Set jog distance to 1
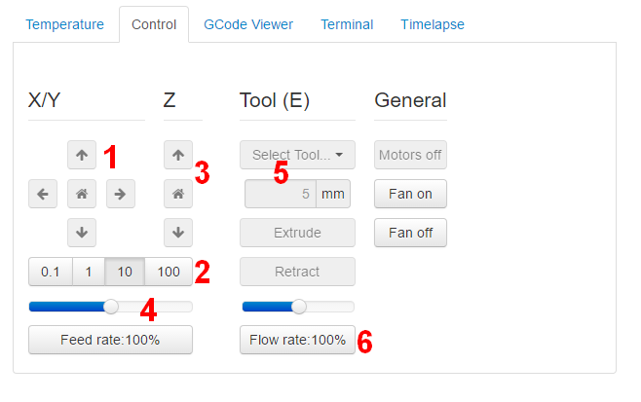The image size is (641, 402). click(89, 272)
